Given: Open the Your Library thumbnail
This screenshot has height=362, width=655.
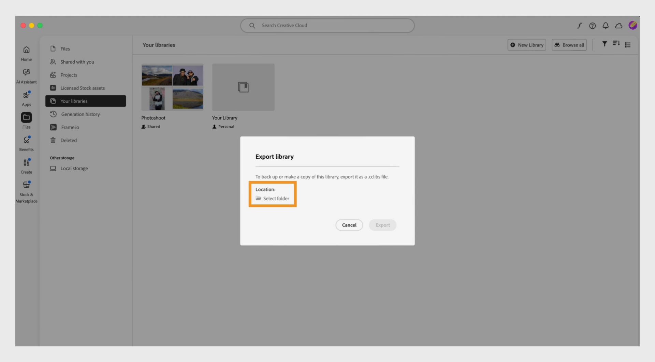Looking at the screenshot, I should [243, 87].
